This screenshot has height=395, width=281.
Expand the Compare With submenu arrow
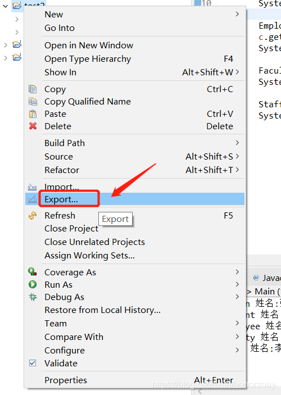click(237, 337)
